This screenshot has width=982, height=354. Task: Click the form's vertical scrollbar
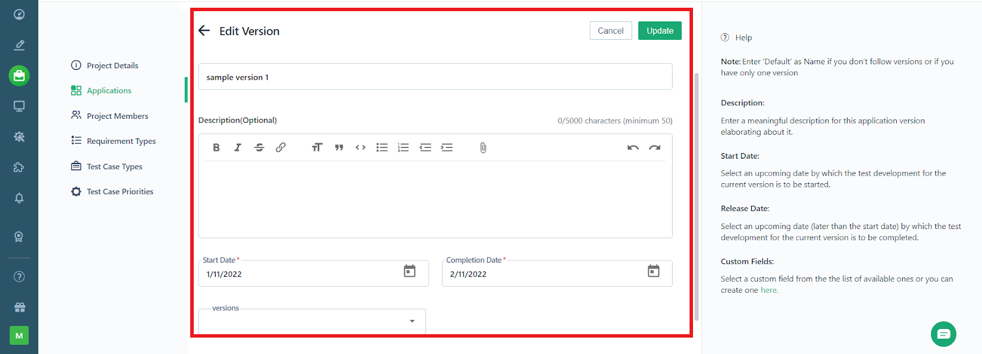click(x=697, y=196)
